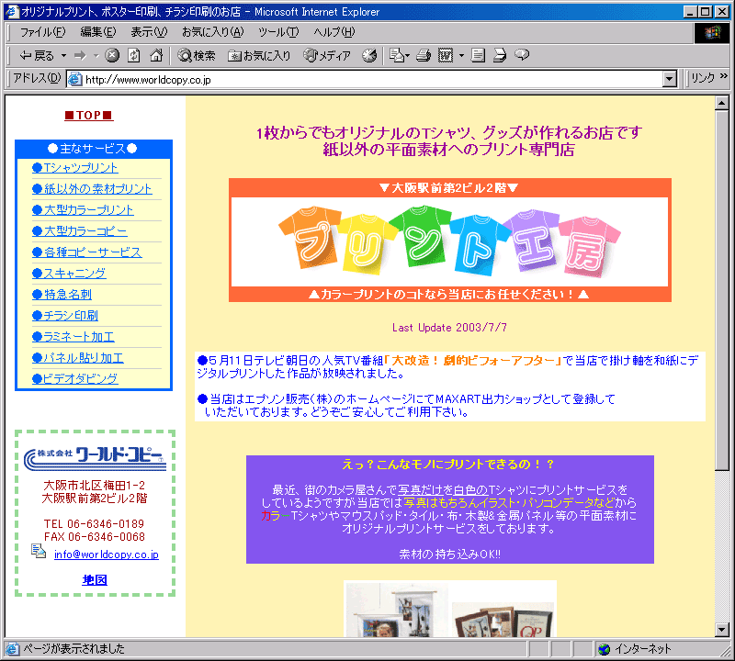Expand the Links (リンク) toolbar chevron
This screenshot has height=661, width=735.
pyautogui.click(x=724, y=76)
